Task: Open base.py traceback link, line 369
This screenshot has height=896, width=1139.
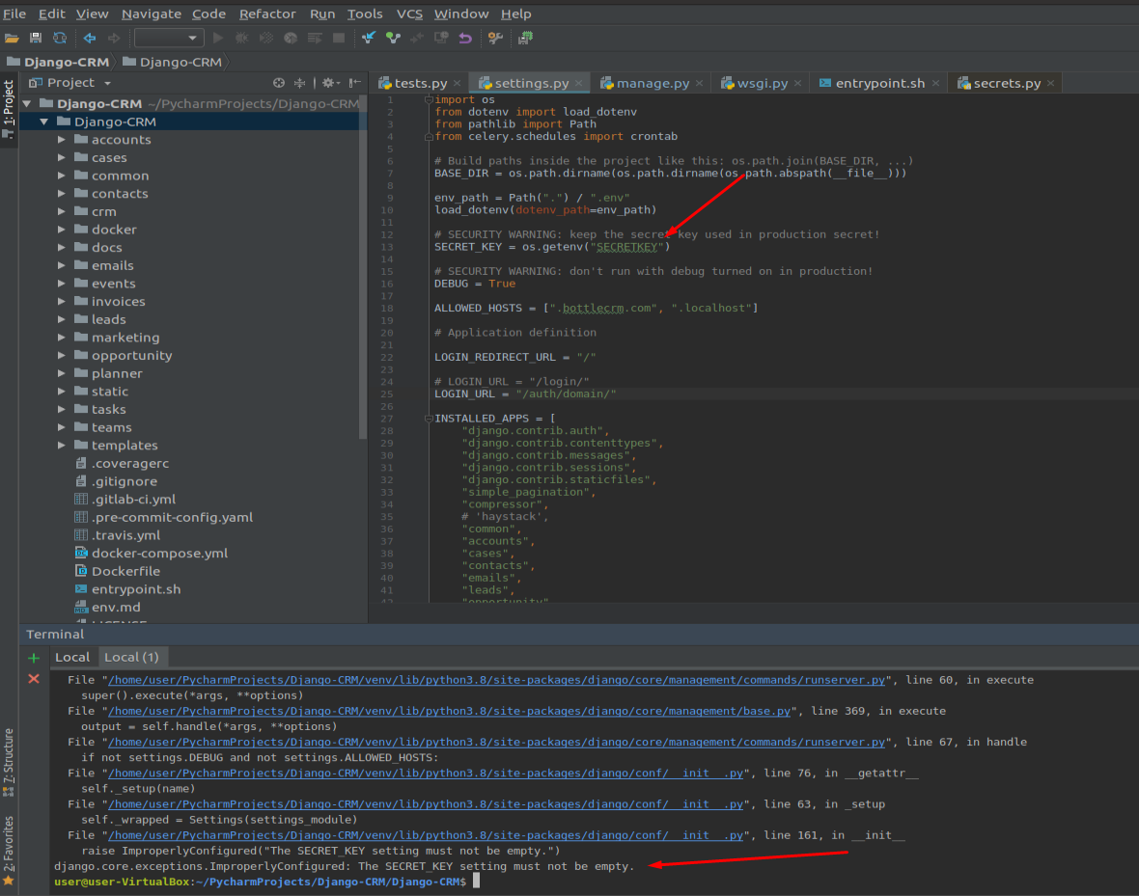Action: (x=449, y=711)
